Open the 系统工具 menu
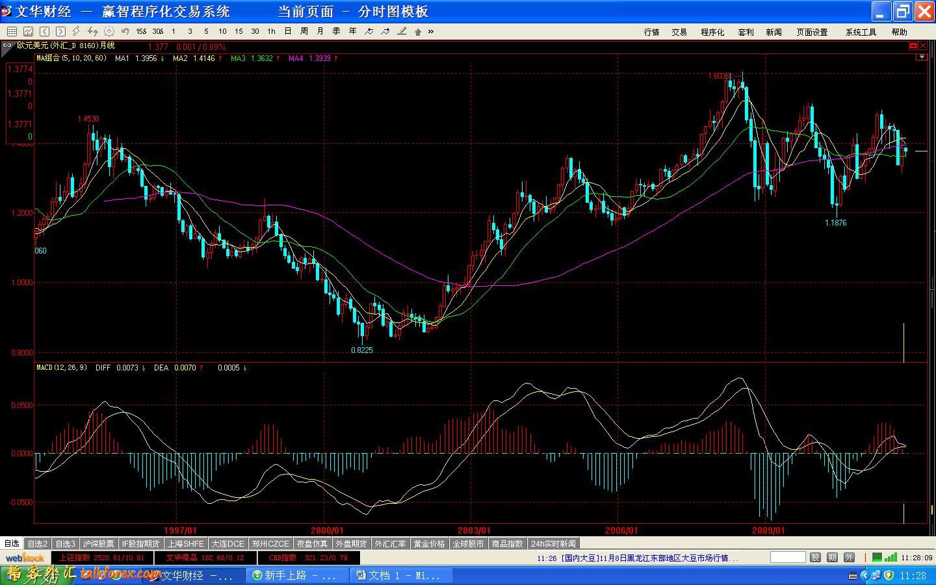 pos(861,32)
